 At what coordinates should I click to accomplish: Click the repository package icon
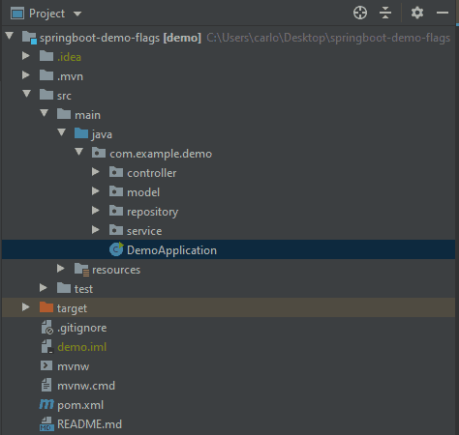pyautogui.click(x=116, y=211)
